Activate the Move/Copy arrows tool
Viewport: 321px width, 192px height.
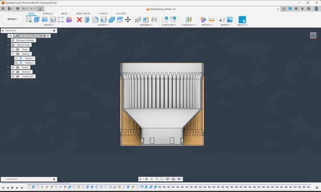click(128, 20)
